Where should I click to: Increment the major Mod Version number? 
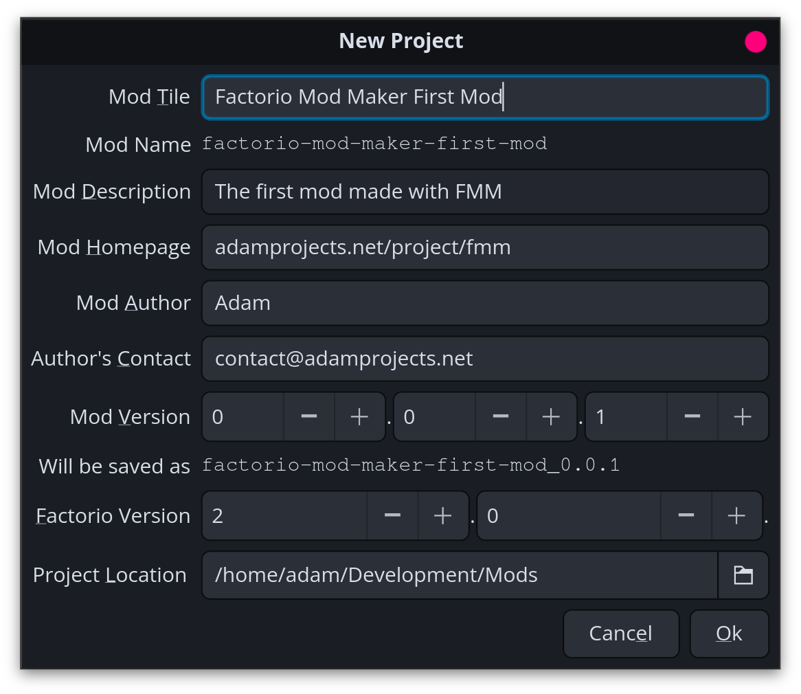tap(359, 416)
